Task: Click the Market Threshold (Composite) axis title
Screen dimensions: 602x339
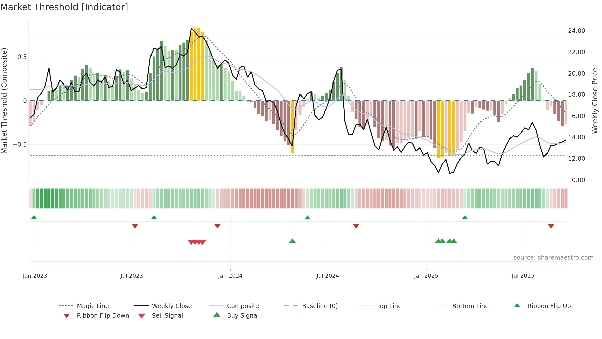Action: click(x=4, y=100)
